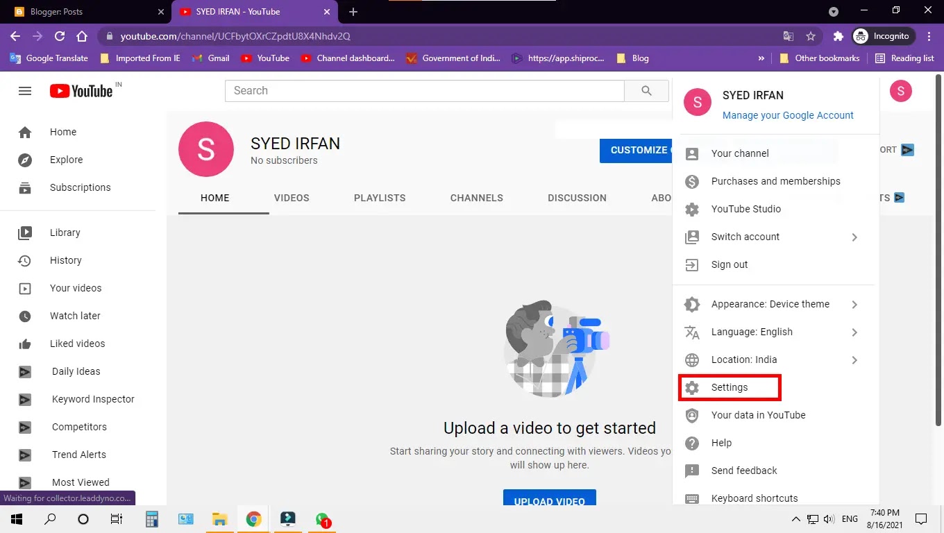Open Trend Alerts in the sidebar
The image size is (944, 533).
[x=79, y=455]
